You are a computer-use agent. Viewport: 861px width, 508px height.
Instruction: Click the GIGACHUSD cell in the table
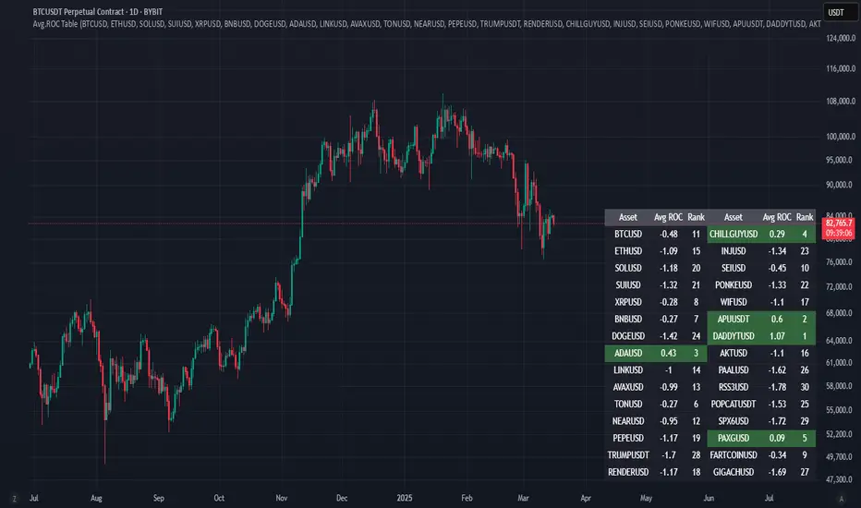coord(737,472)
